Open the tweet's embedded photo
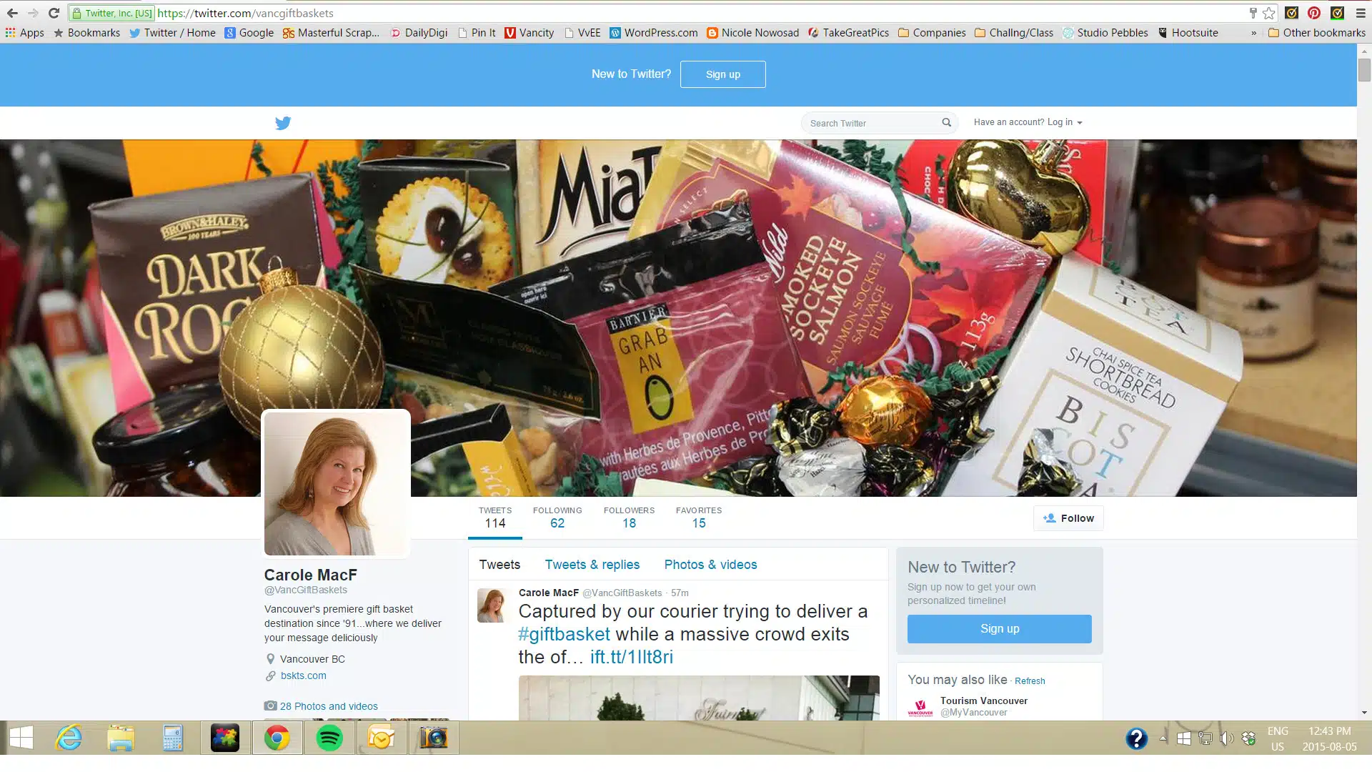The width and height of the screenshot is (1372, 772). click(699, 698)
